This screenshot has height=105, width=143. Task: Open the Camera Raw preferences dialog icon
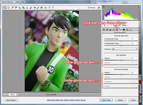point(45,8)
